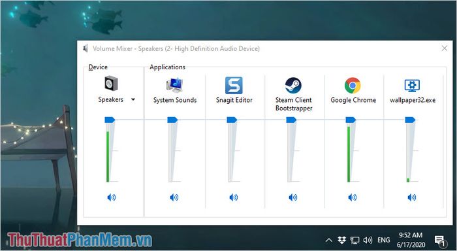Mute wallpaper32.exe audio

(412, 197)
